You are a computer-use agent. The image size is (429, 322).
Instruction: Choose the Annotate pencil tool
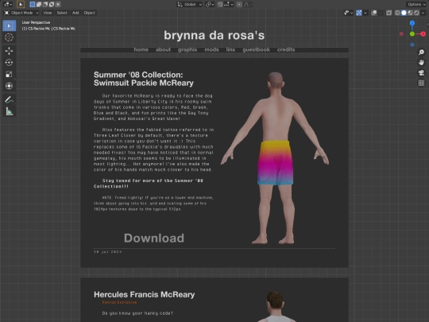click(x=9, y=99)
